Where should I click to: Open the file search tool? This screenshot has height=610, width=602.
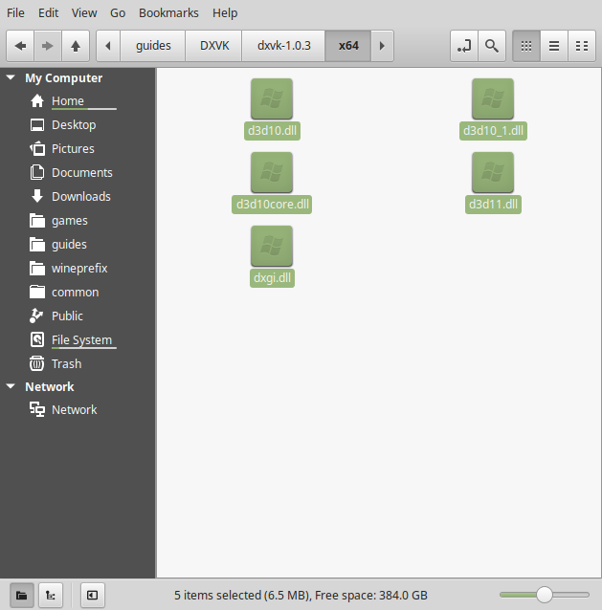pos(492,46)
